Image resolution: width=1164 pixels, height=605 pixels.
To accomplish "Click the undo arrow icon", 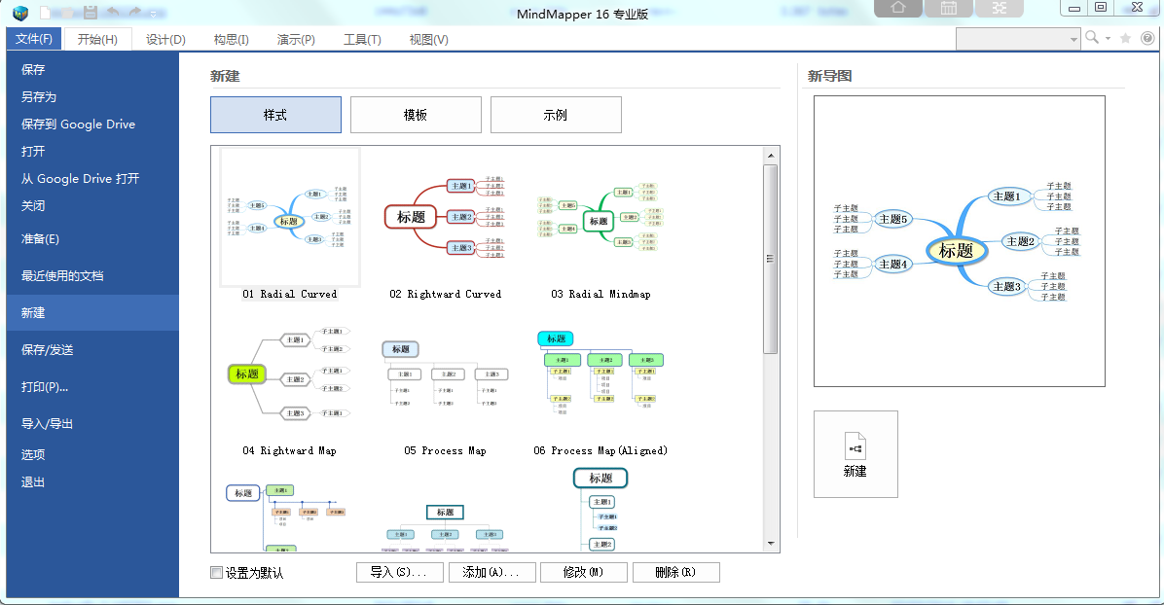I will click(113, 12).
